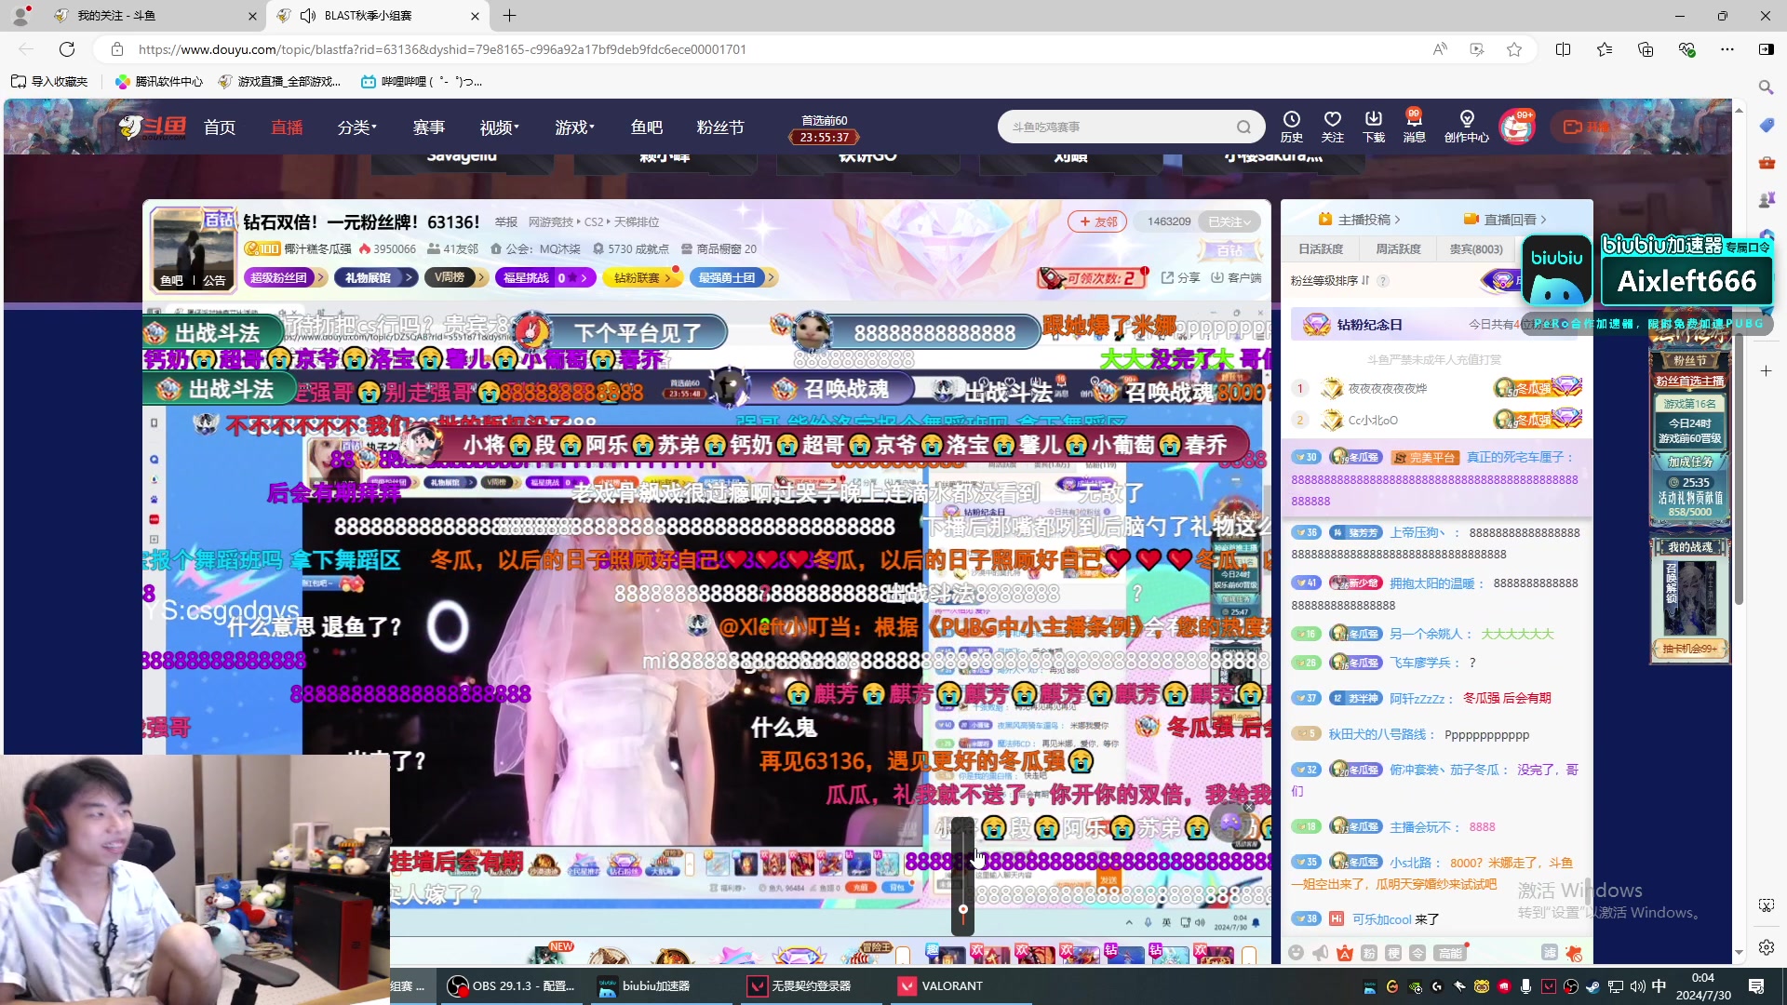The height and width of the screenshot is (1005, 1787).
Task: Expand the 视频 dropdown in nav
Action: tap(499, 127)
